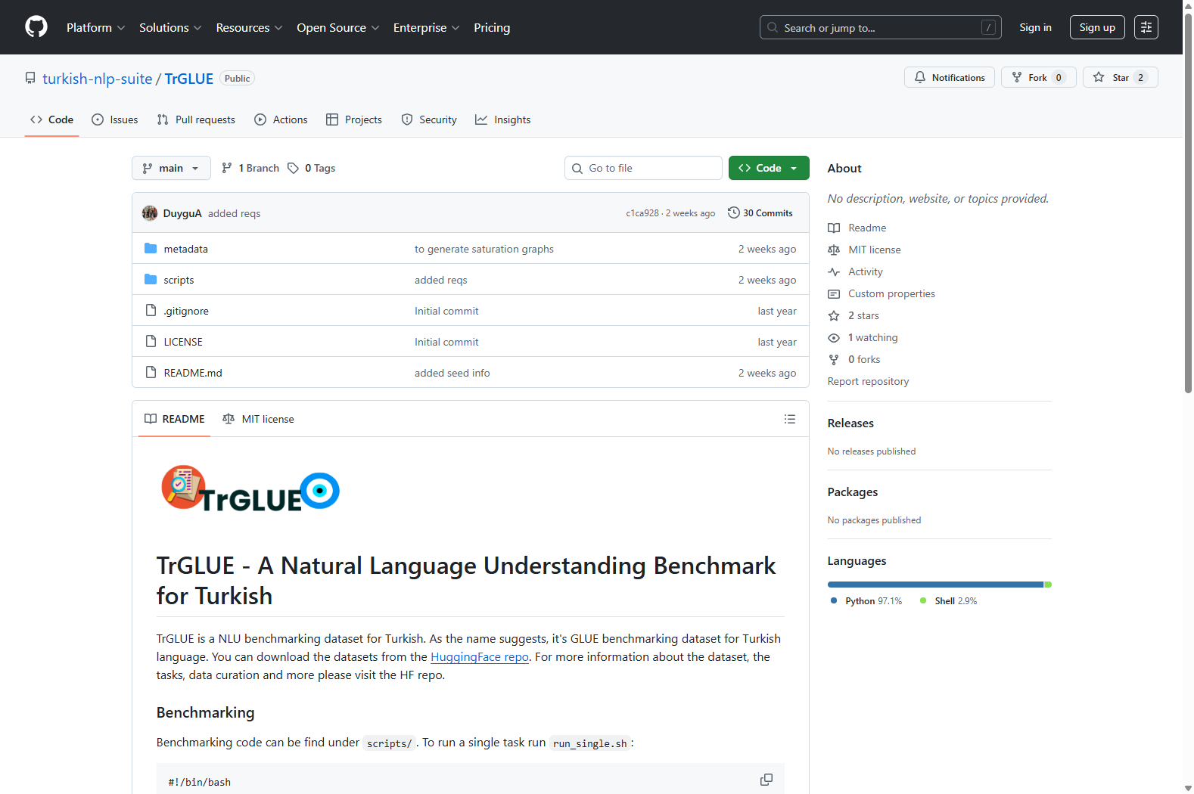Click the Notifications bell button

pos(950,77)
